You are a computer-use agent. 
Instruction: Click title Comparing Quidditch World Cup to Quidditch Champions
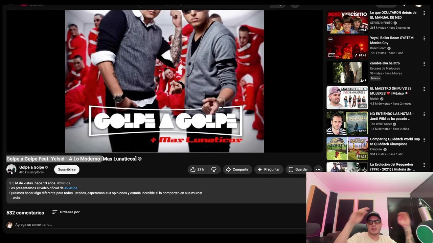(x=395, y=141)
